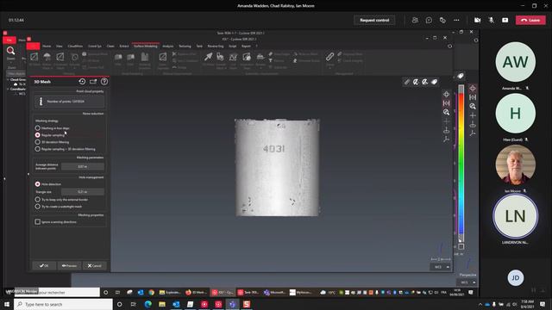The image size is (552, 310).
Task: Open File Explorer from Windows taskbar
Action: [162, 304]
